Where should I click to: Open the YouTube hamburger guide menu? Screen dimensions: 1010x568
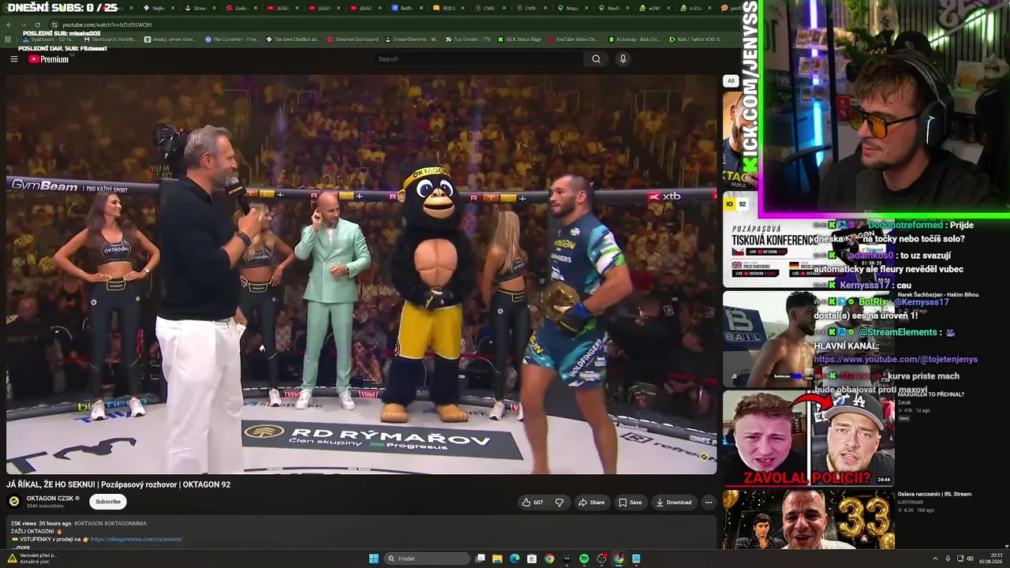pyautogui.click(x=13, y=59)
